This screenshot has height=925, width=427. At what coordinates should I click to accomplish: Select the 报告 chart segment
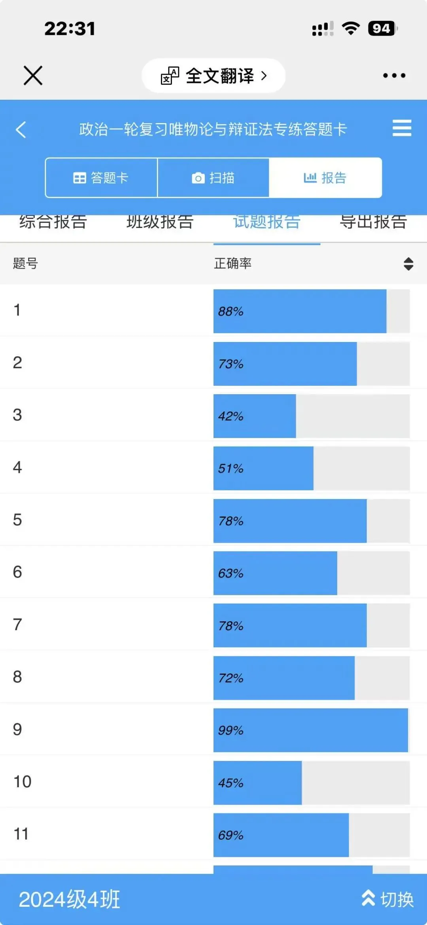pyautogui.click(x=325, y=178)
